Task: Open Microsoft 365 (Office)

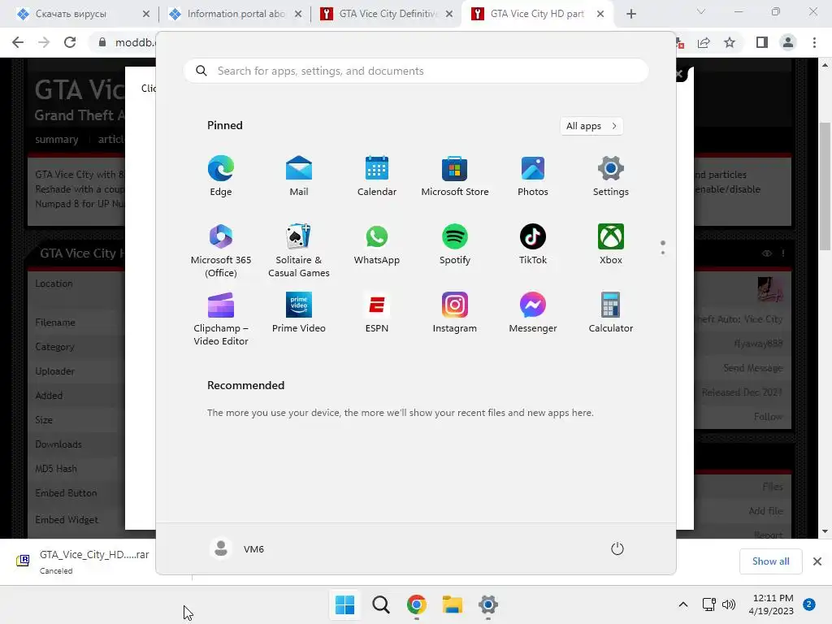Action: click(x=221, y=250)
